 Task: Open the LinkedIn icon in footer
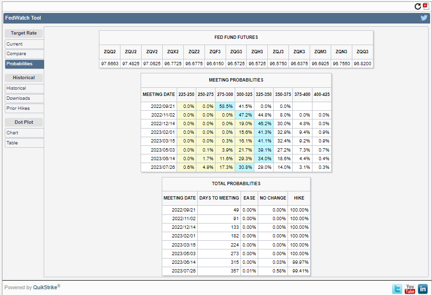[x=422, y=289]
